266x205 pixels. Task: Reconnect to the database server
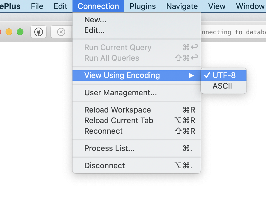click(103, 131)
